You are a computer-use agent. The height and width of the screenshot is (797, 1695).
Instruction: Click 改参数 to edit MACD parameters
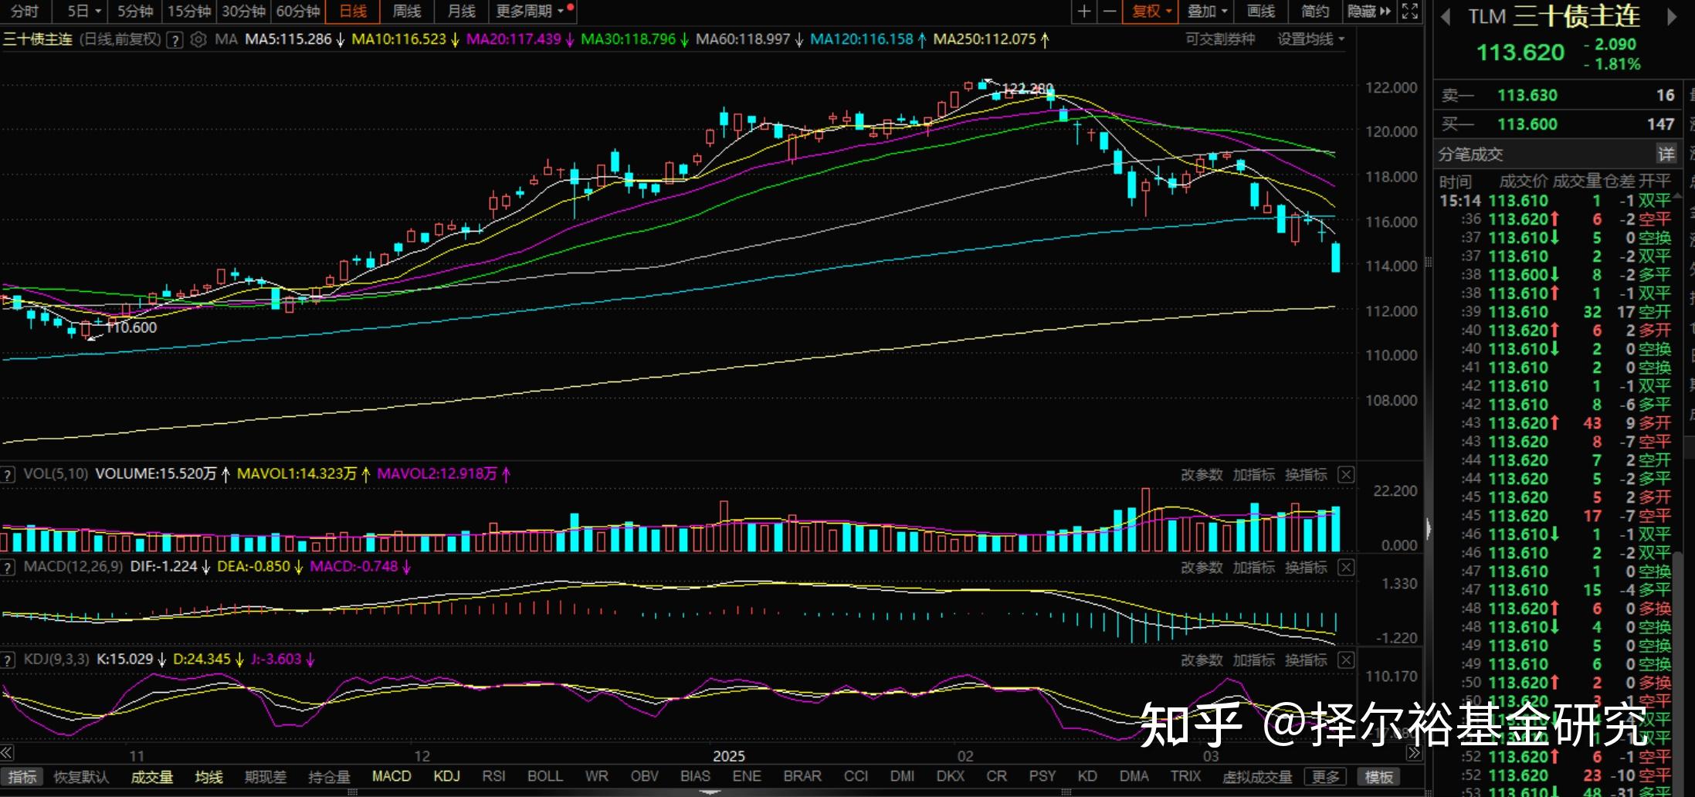[x=1202, y=566]
